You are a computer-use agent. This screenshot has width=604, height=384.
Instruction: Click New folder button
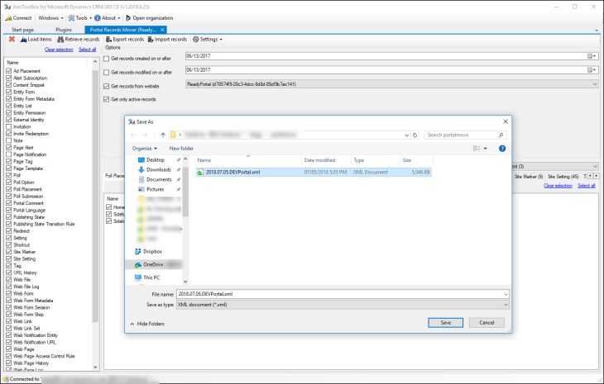tap(181, 149)
